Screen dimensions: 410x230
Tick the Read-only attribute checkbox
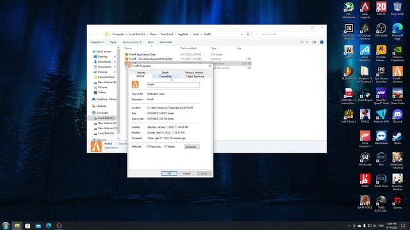click(x=149, y=147)
